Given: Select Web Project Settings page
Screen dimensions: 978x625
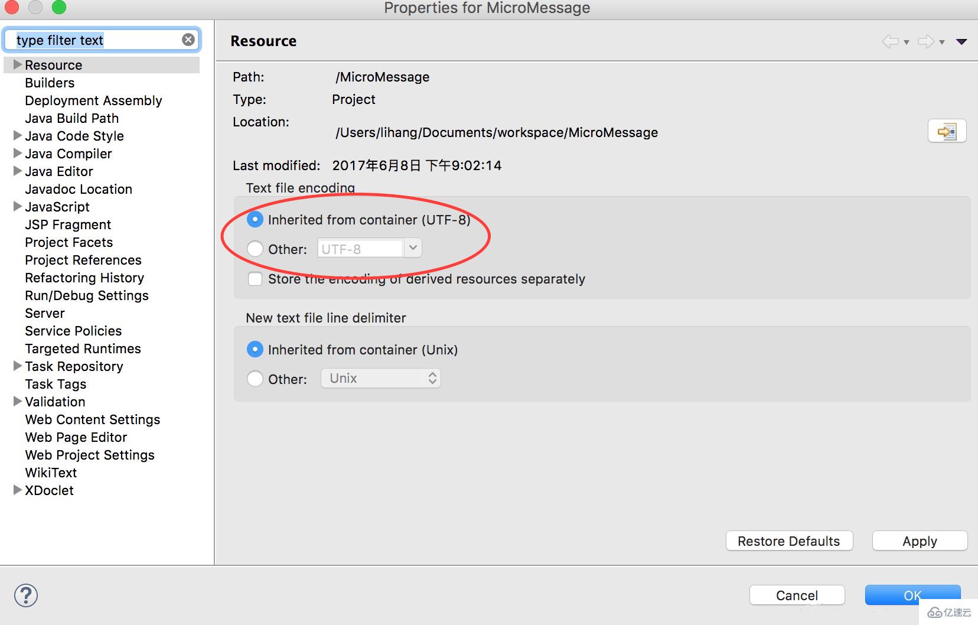Looking at the screenshot, I should coord(90,455).
